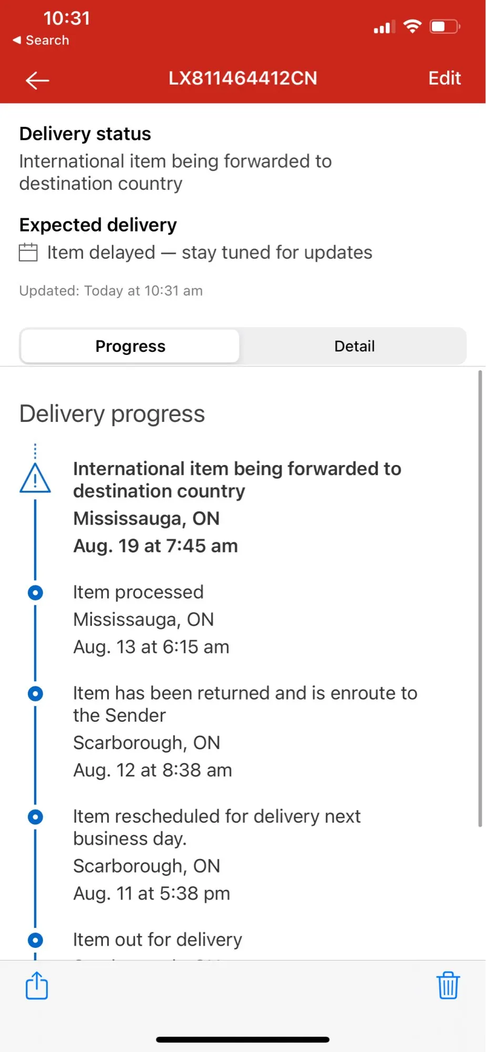Select the Item processed timeline marker

(35, 593)
